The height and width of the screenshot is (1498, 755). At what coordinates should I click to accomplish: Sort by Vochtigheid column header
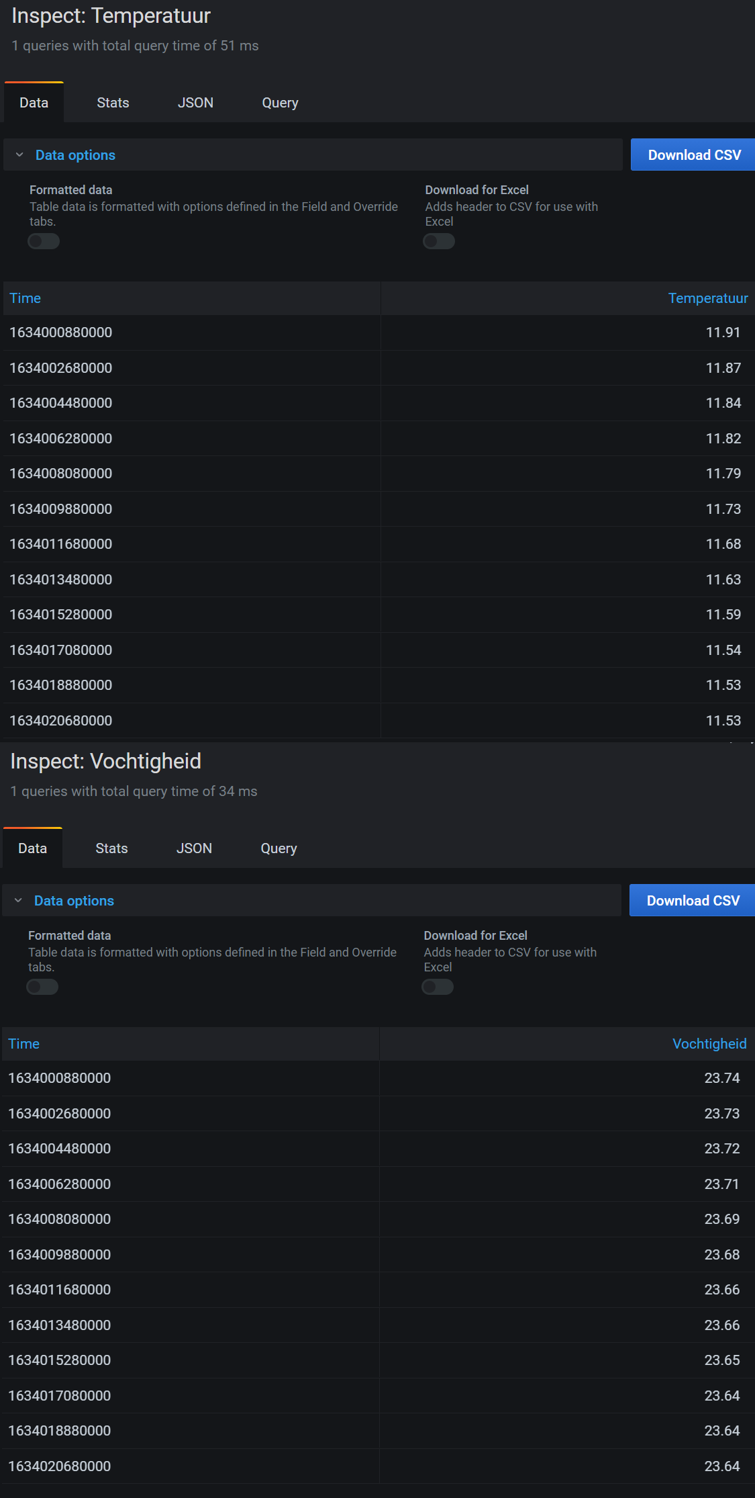[709, 1044]
